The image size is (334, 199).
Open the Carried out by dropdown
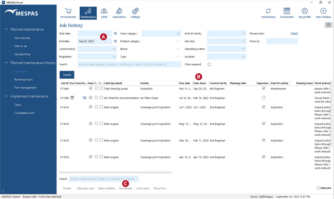97,49
